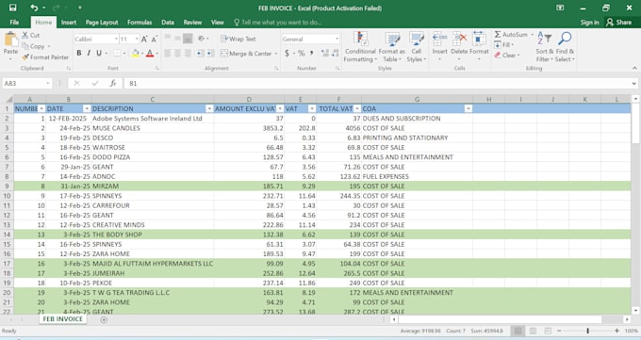The width and height of the screenshot is (641, 340).
Task: Open the DESCRIPTION column filter dropdown
Action: click(209, 108)
